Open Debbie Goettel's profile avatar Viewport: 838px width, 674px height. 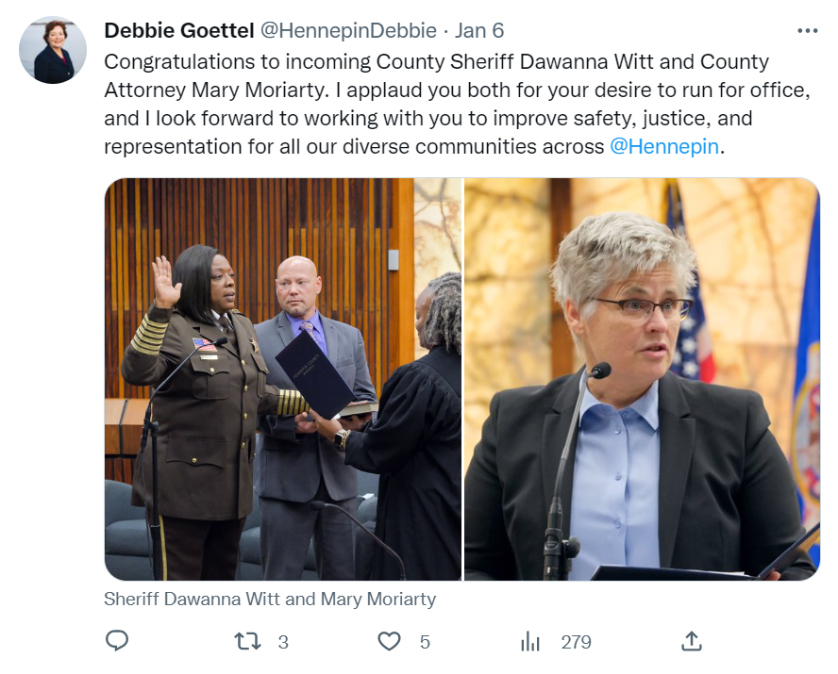click(x=53, y=50)
